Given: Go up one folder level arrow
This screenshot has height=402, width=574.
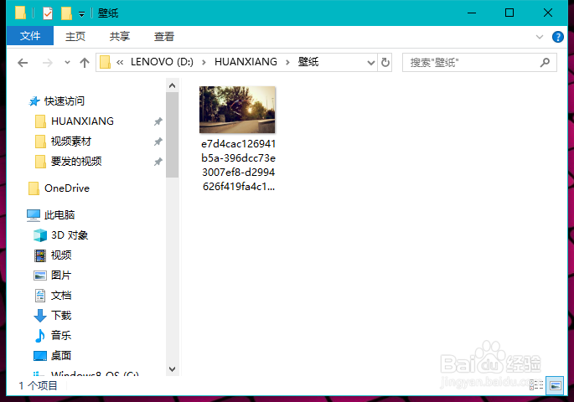Looking at the screenshot, I should (x=85, y=63).
